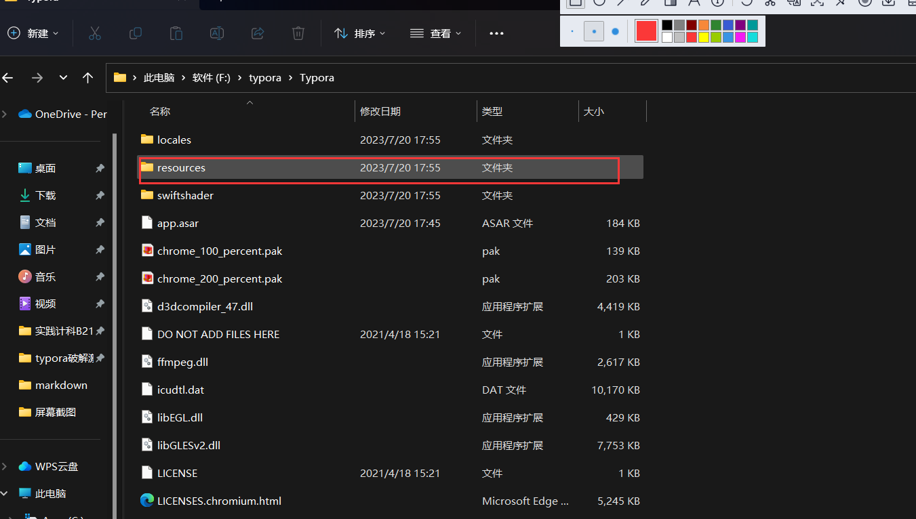
Task: Select 屏幕截图 folder in sidebar
Action: pos(47,412)
